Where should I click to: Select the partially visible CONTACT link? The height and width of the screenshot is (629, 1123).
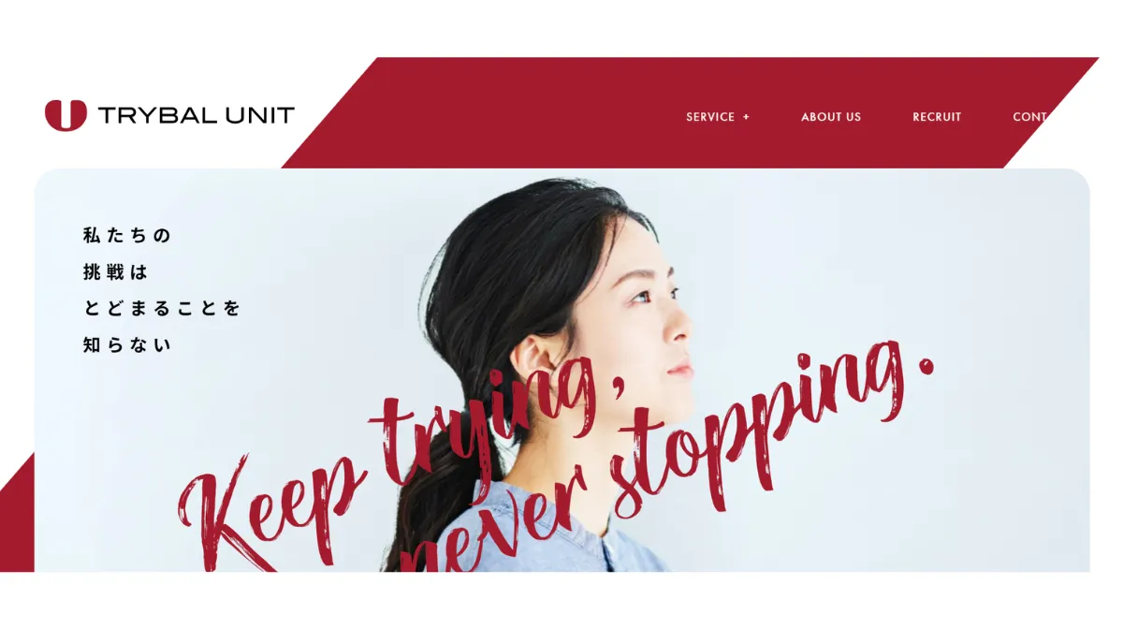(1029, 117)
